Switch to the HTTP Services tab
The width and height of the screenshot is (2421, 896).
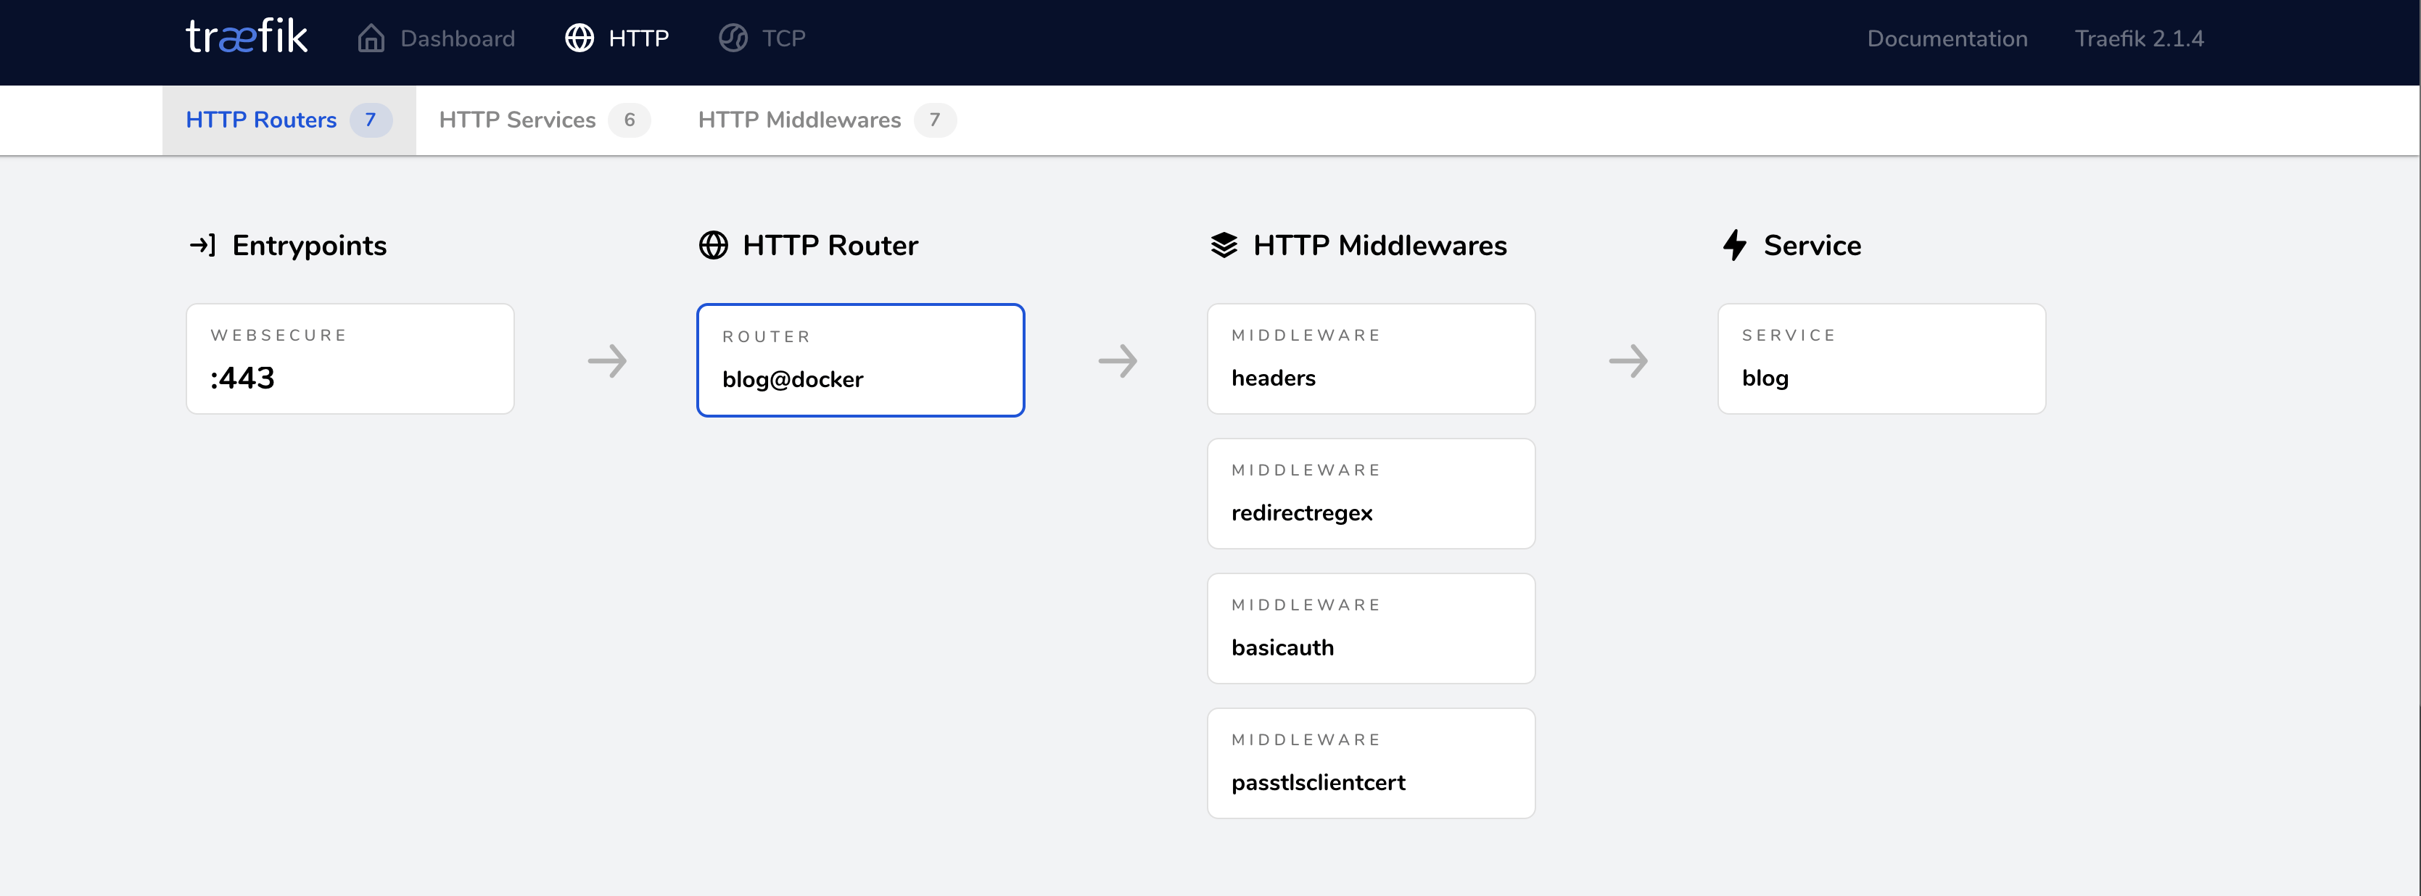(x=544, y=120)
